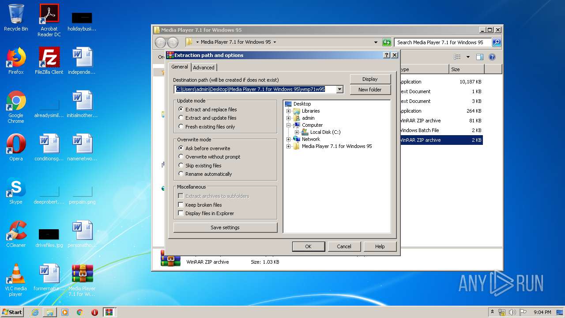Viewport: 565px width, 318px height.
Task: Click the Display button
Action: pos(370,79)
